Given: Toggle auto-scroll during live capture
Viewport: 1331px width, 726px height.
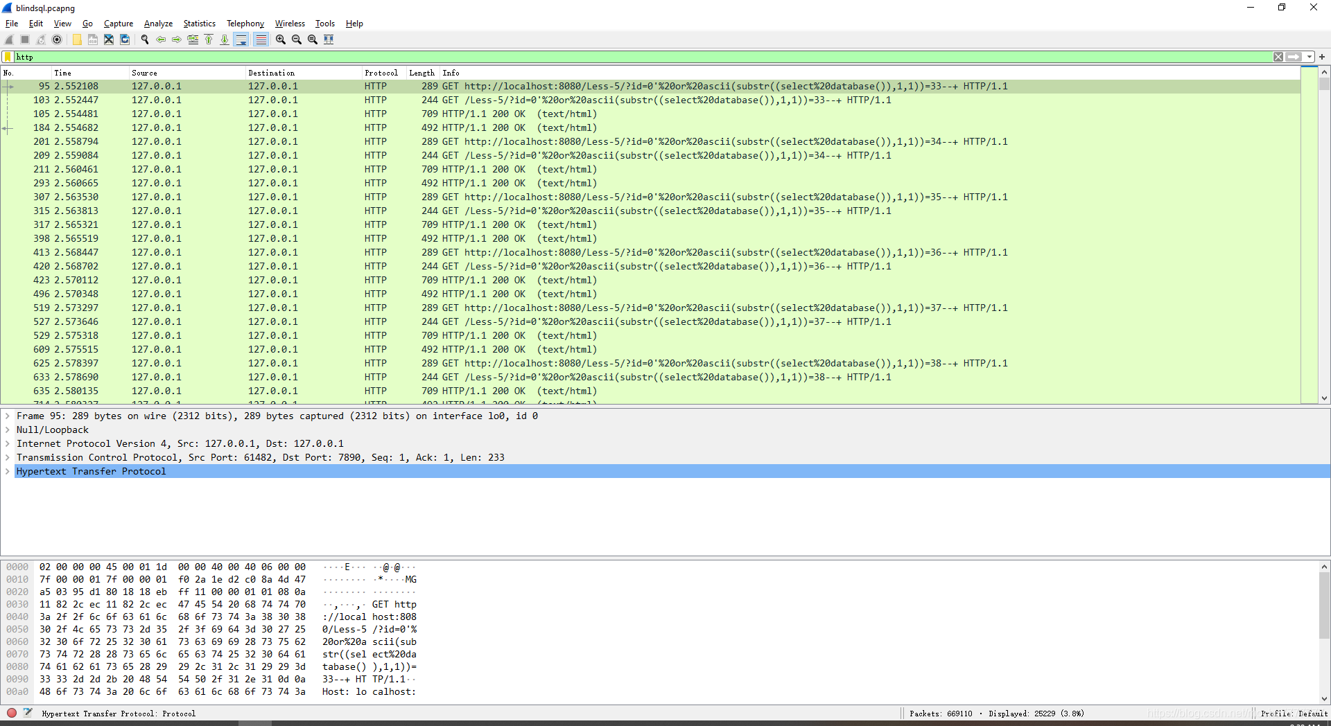Looking at the screenshot, I should point(241,39).
